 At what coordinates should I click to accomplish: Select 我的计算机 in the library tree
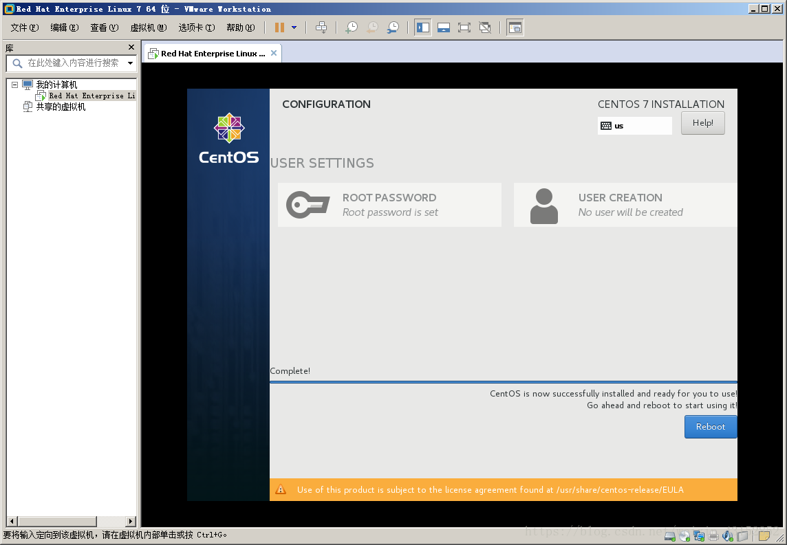pos(56,85)
